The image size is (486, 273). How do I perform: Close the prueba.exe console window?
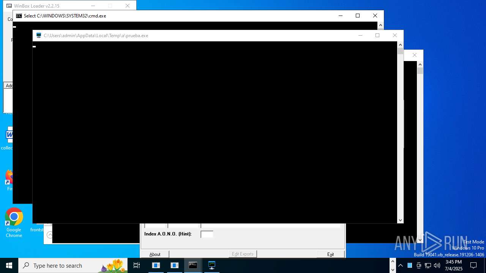pyautogui.click(x=395, y=35)
